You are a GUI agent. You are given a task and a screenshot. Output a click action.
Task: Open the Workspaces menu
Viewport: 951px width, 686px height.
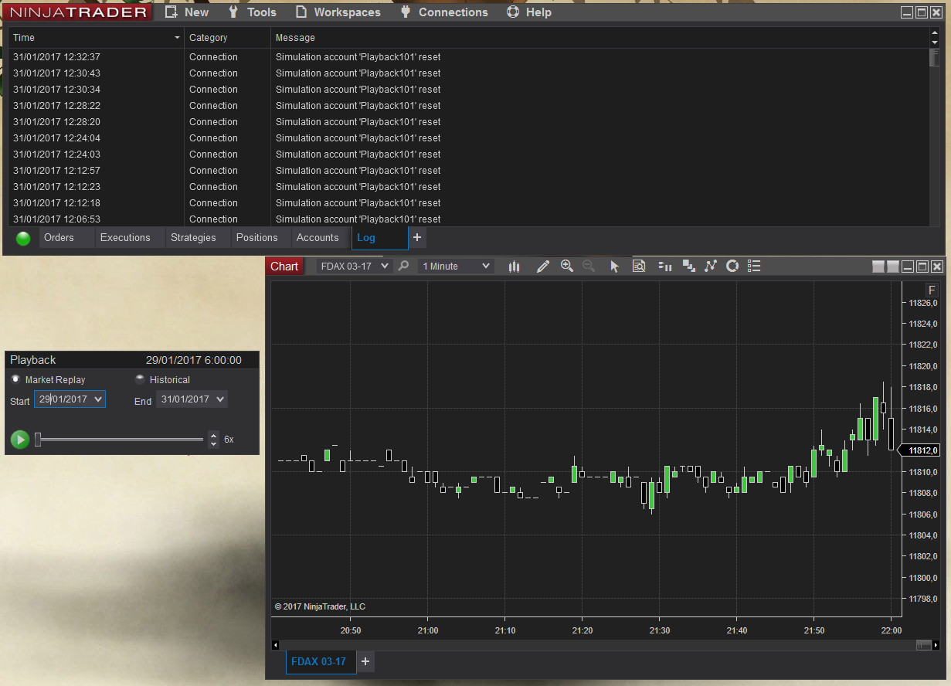click(x=338, y=12)
